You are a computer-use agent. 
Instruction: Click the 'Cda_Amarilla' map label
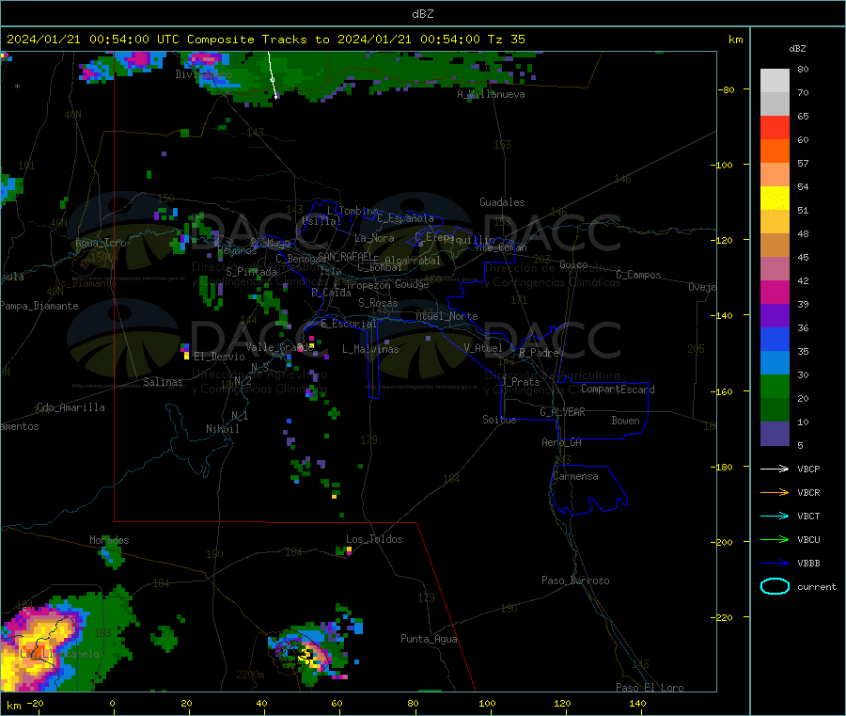tap(70, 407)
